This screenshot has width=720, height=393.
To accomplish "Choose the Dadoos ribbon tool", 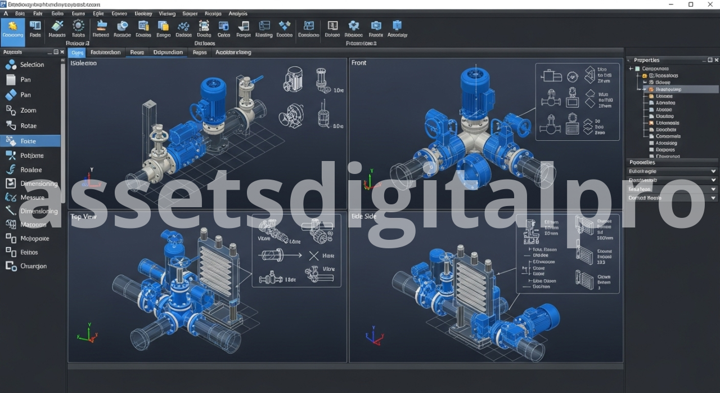I will [183, 29].
